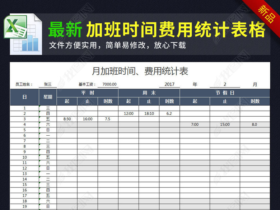Click weekday cell 六 in day 4 row

click(x=48, y=125)
